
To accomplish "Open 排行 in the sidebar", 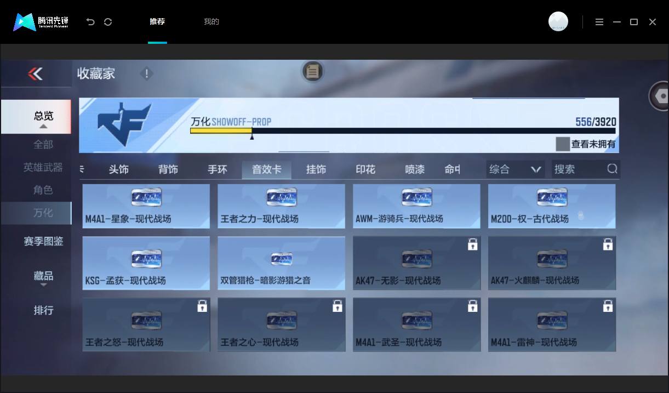I will (44, 310).
